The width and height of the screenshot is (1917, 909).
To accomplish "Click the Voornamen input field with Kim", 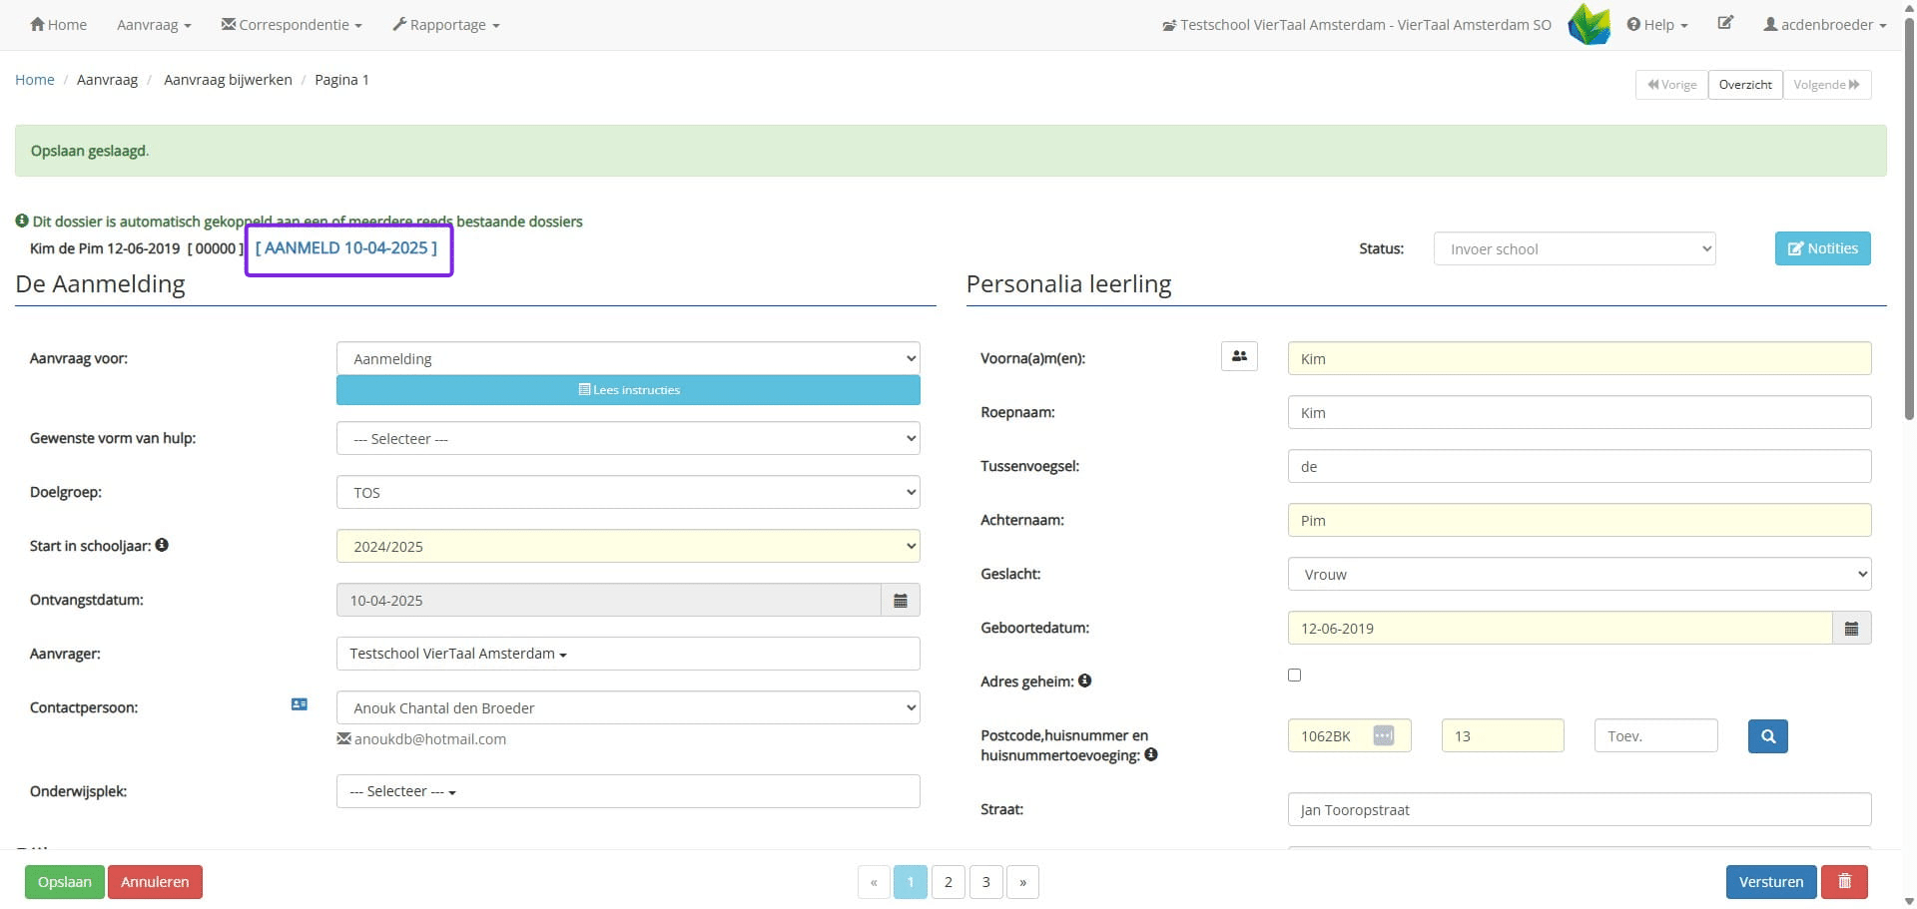I will click(x=1580, y=358).
